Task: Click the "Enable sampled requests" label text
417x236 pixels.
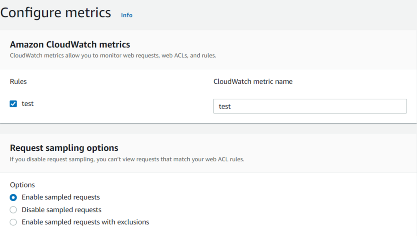Action: coord(60,197)
